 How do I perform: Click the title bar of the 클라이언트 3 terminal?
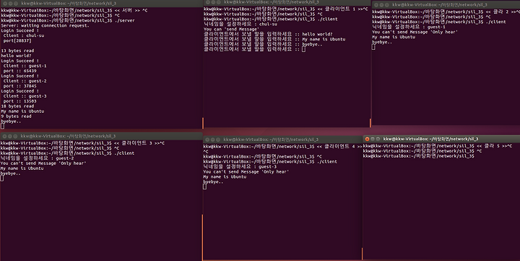102,136
